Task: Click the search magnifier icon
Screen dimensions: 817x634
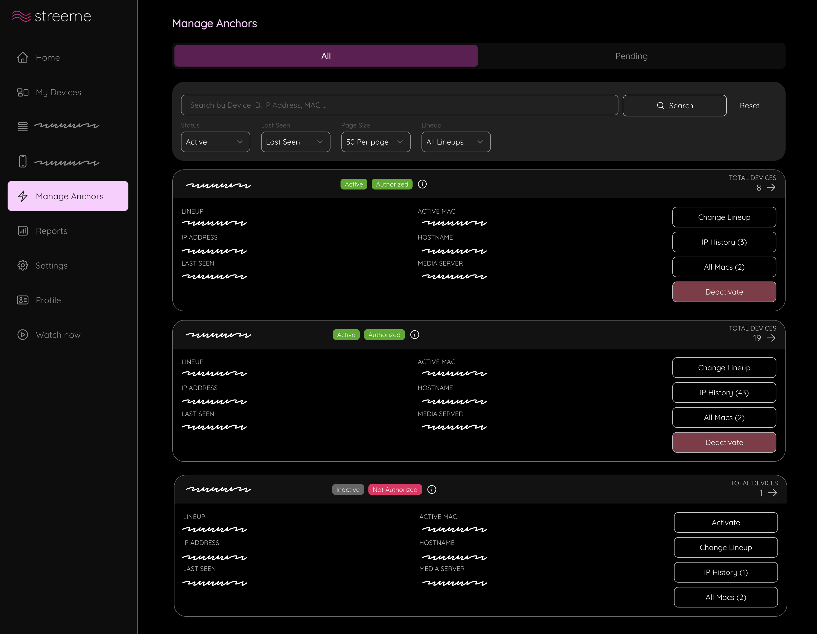Action: coord(661,106)
